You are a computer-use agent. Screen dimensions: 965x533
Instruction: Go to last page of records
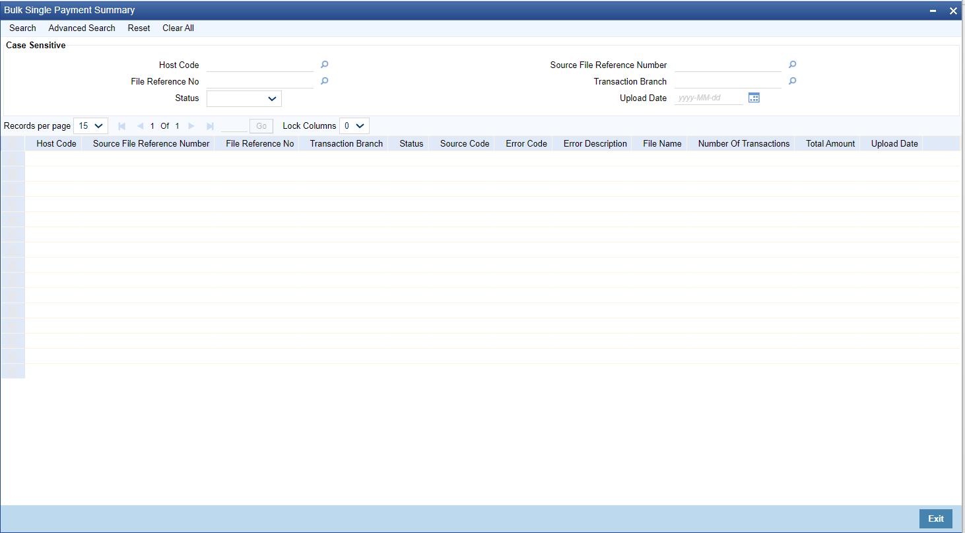(x=210, y=125)
